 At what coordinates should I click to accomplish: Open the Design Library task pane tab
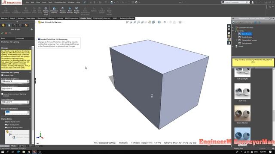coord(229,30)
